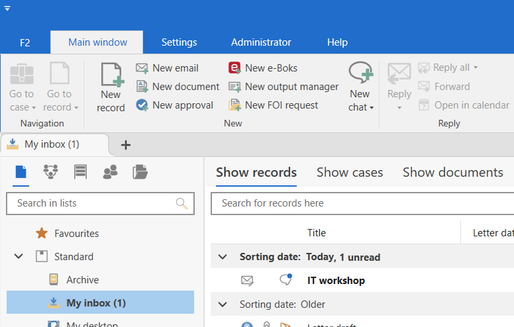This screenshot has width=514, height=327.
Task: Open the archive shelves icon in the sidebar
Action: (80, 171)
